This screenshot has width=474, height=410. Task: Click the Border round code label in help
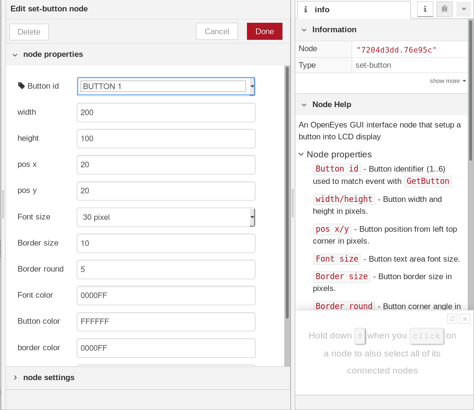[x=344, y=306]
